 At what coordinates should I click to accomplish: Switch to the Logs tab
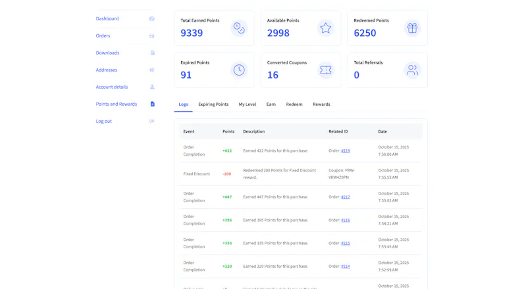click(x=183, y=104)
